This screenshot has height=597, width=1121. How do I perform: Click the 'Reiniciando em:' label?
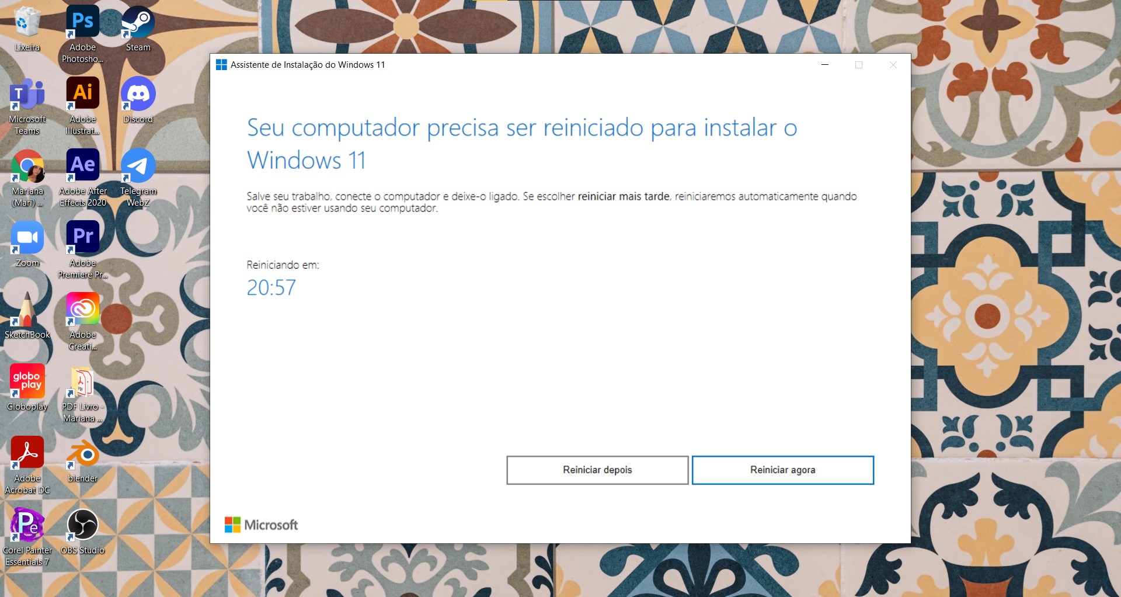coord(283,265)
